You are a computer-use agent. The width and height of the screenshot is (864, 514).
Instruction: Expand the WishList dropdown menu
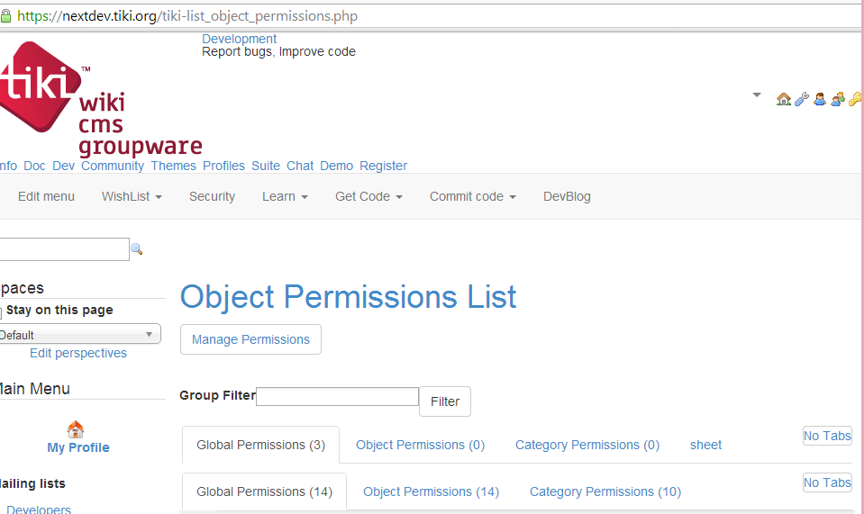click(132, 196)
